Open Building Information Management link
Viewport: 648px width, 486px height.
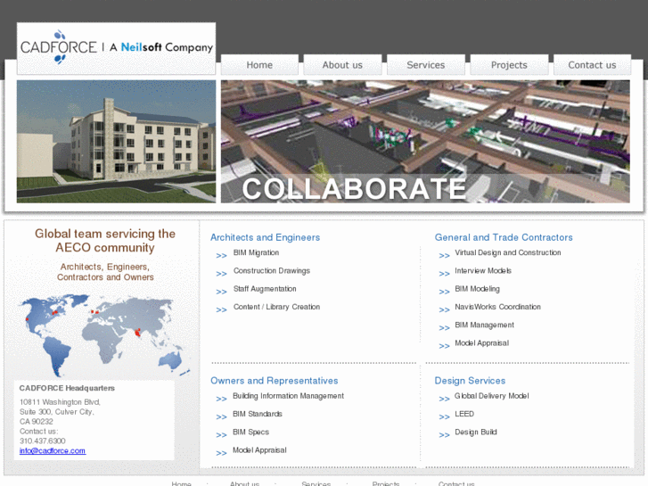288,396
